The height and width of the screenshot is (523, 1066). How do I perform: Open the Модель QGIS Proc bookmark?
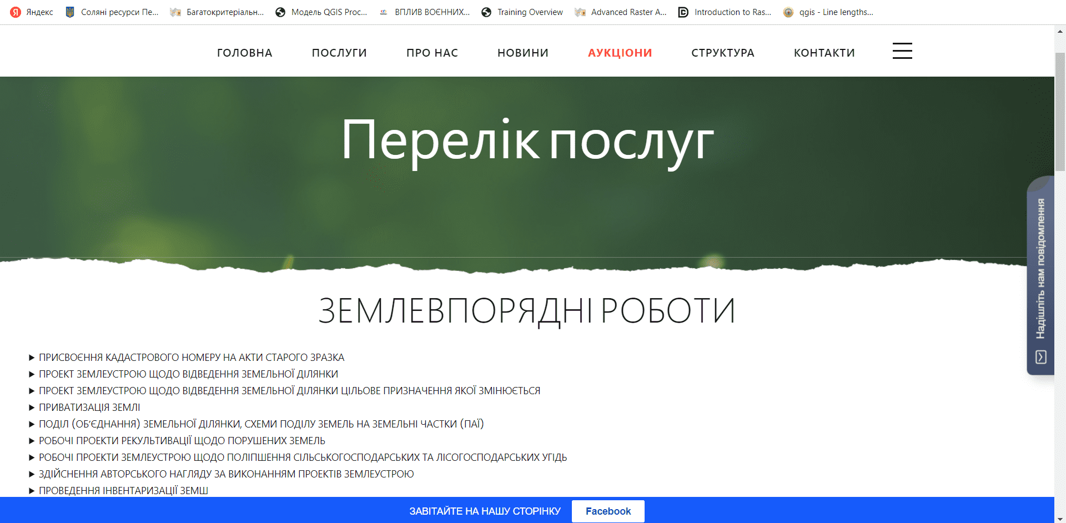click(321, 12)
